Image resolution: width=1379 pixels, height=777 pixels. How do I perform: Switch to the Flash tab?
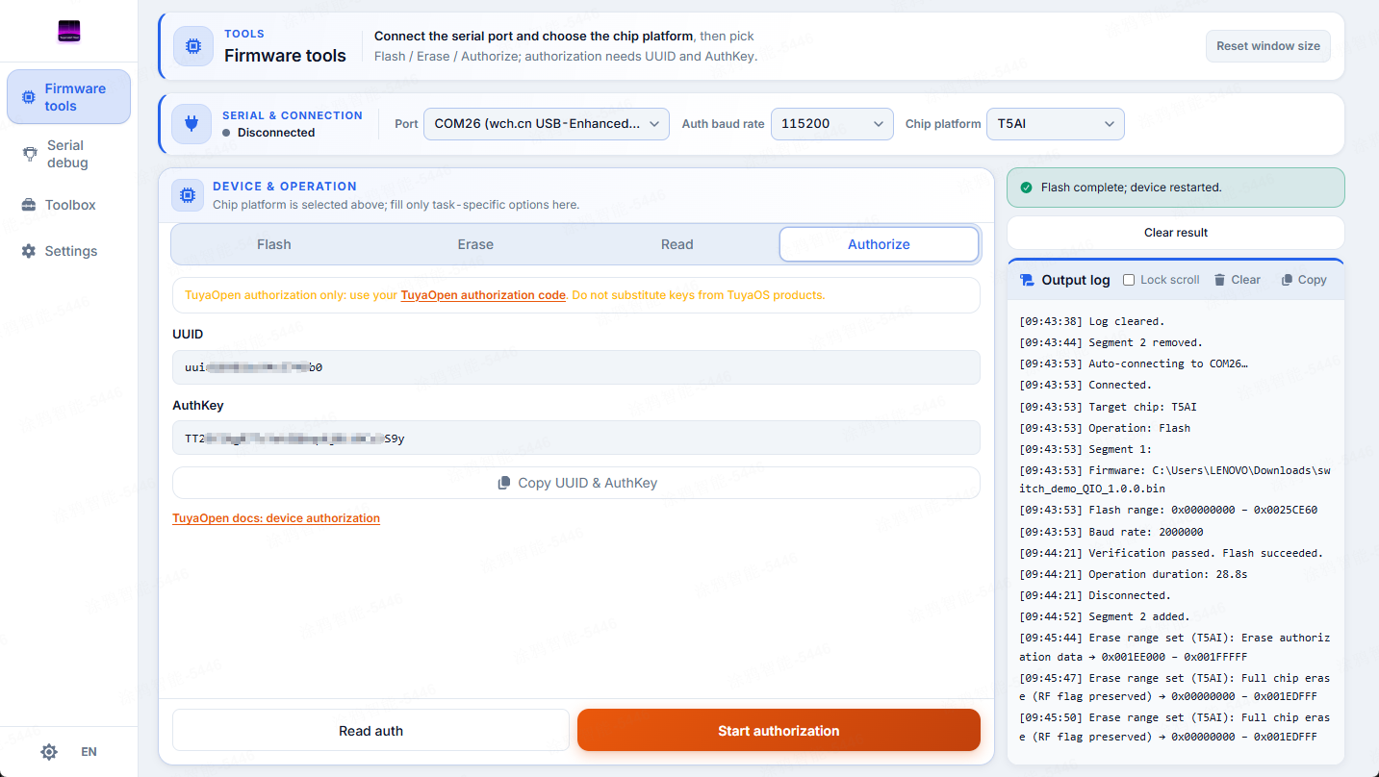pyautogui.click(x=274, y=244)
